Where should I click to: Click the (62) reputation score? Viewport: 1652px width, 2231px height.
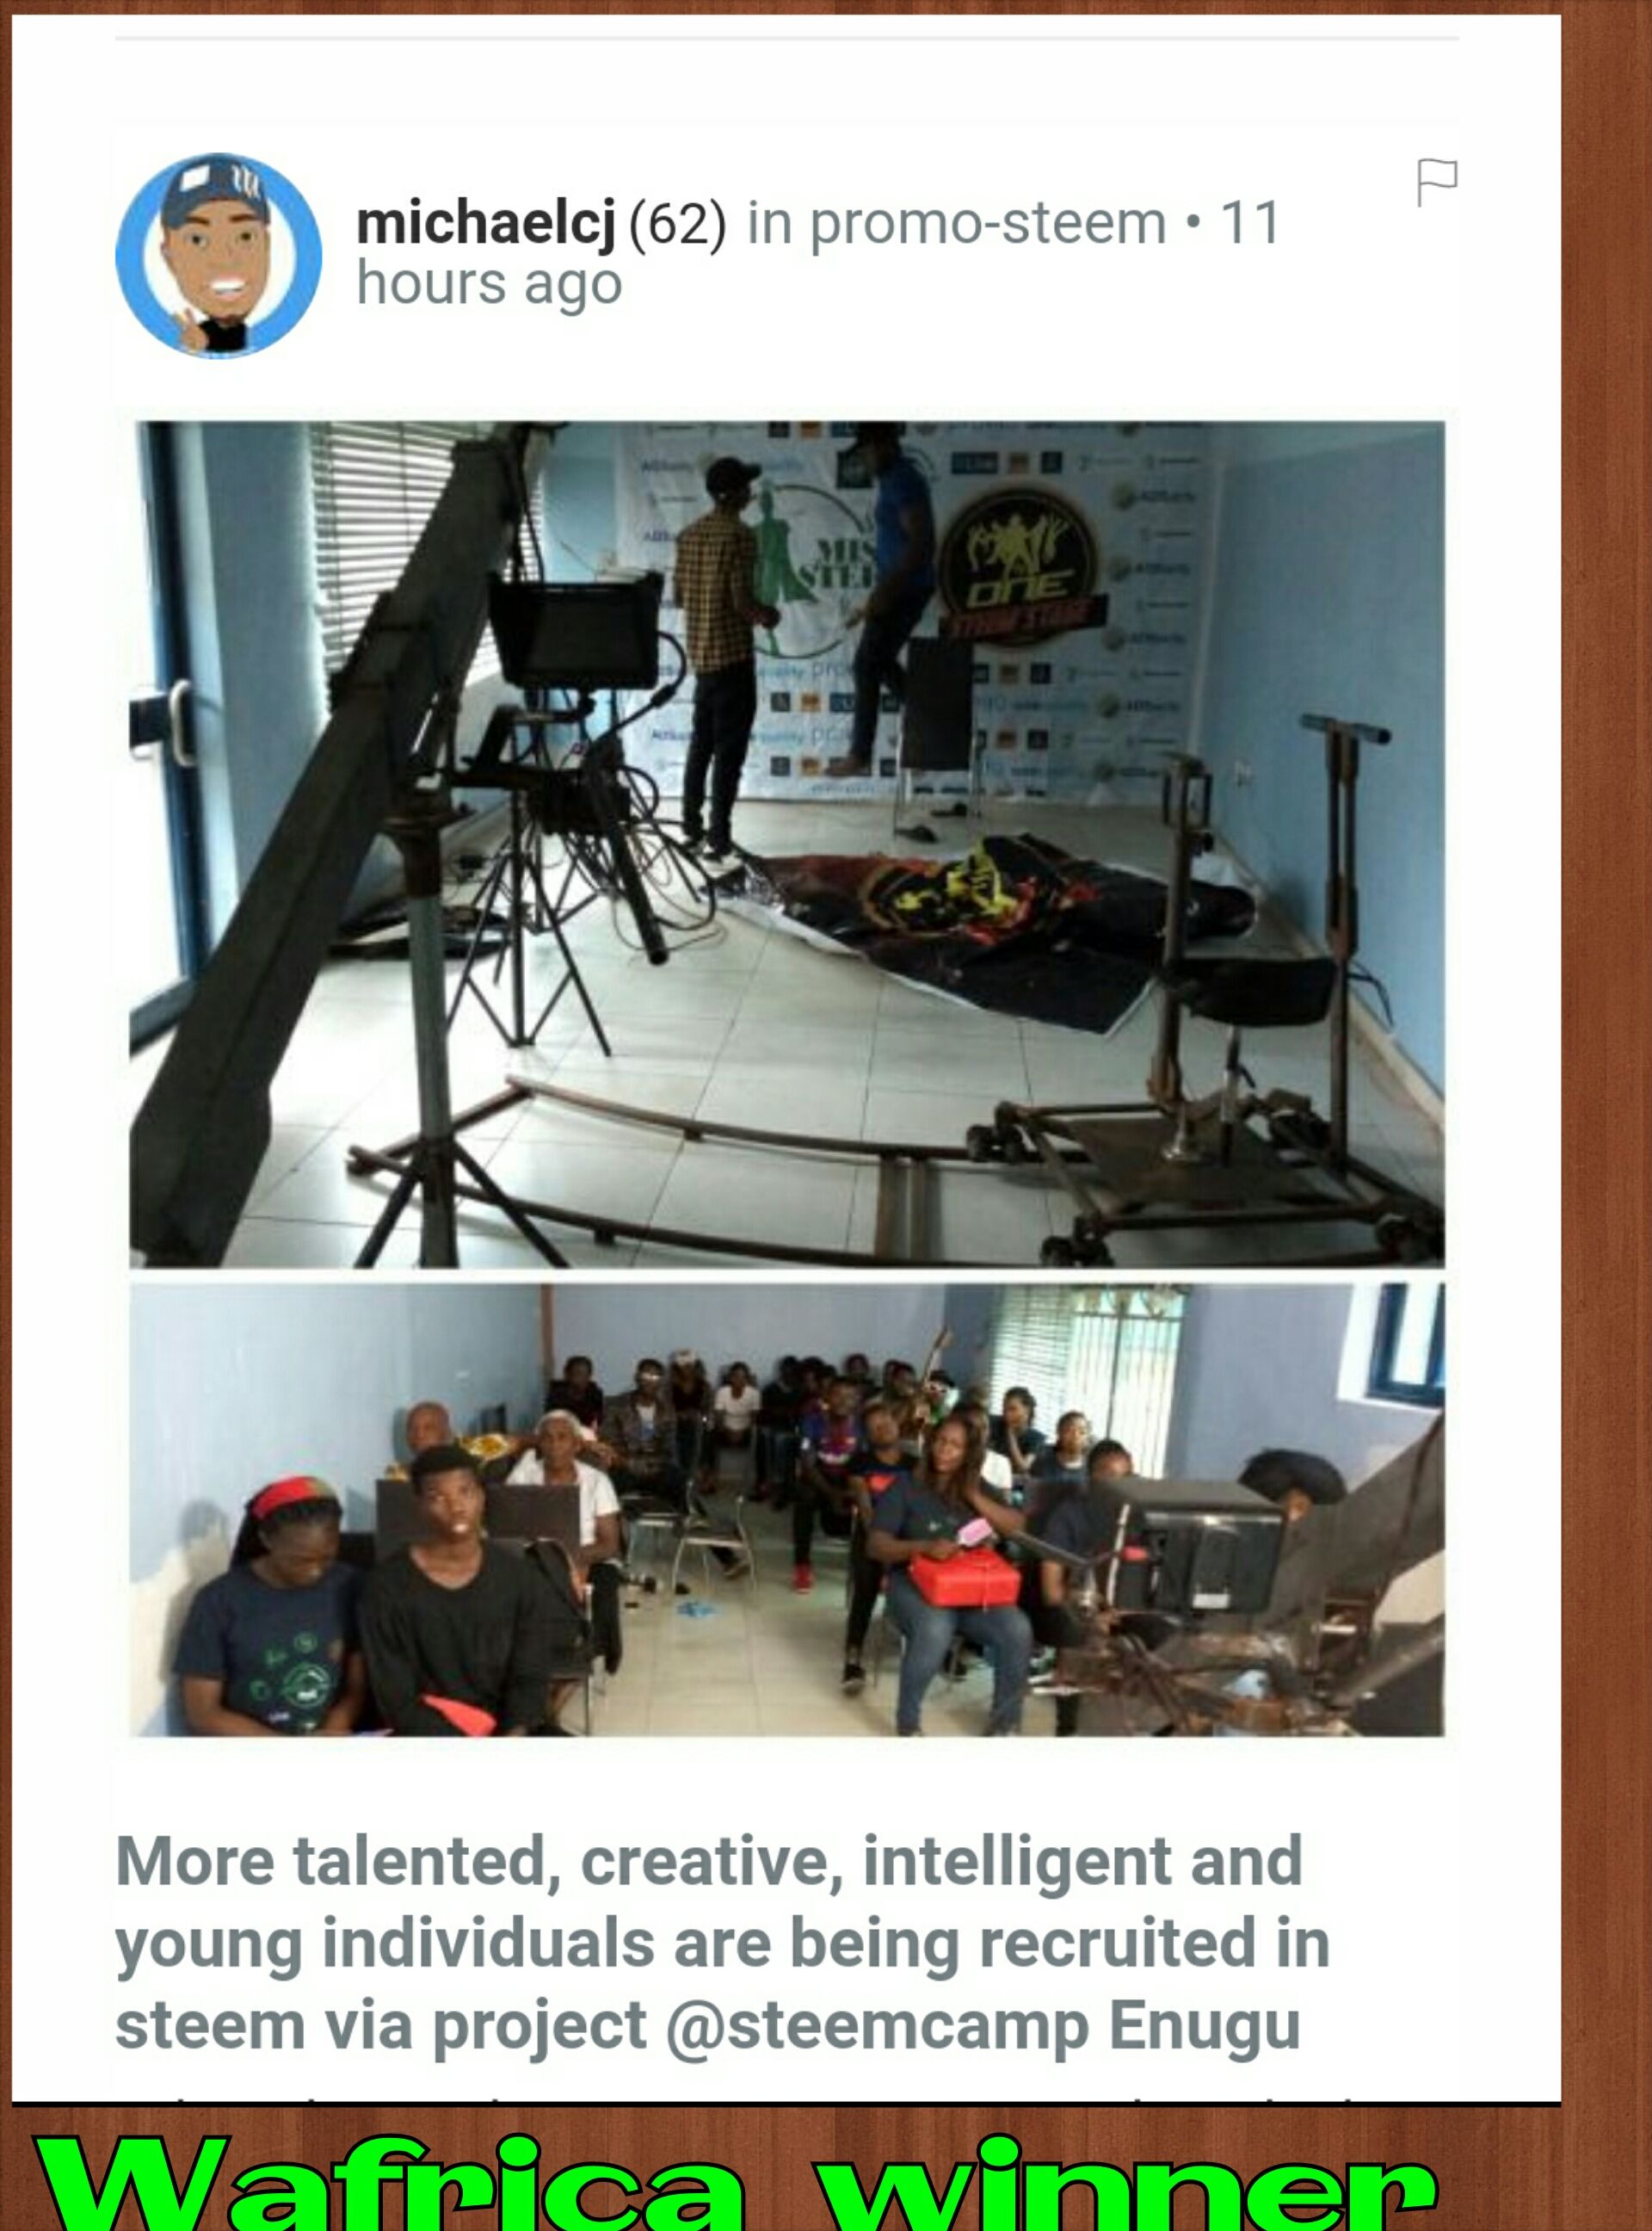678,223
